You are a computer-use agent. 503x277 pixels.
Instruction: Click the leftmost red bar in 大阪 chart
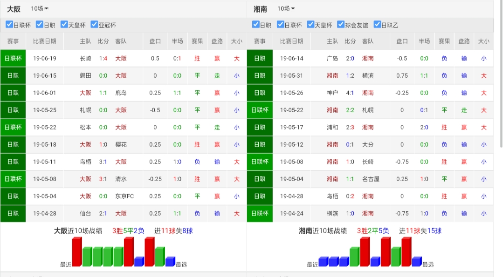pos(77,252)
